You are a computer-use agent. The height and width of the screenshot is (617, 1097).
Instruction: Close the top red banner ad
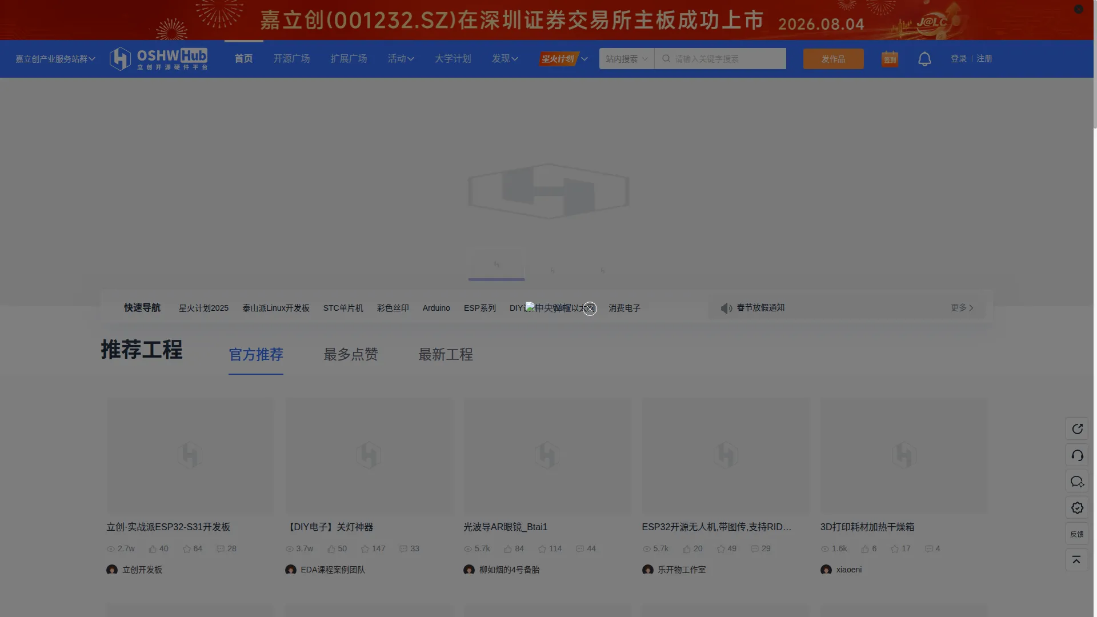pos(1079,9)
